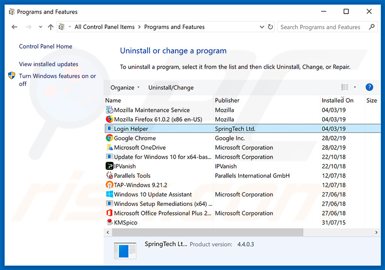The width and height of the screenshot is (385, 270).
Task: Click Google Inc. publisher cell
Action: [x=230, y=138]
